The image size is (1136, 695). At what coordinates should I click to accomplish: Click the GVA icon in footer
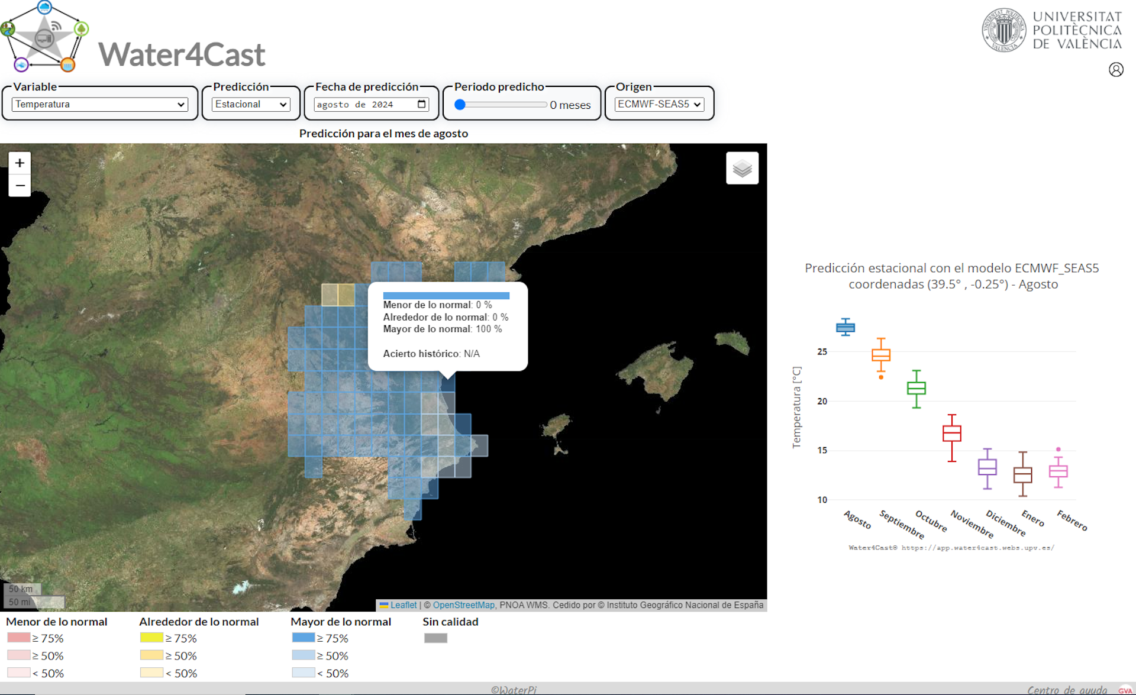coord(1124,690)
